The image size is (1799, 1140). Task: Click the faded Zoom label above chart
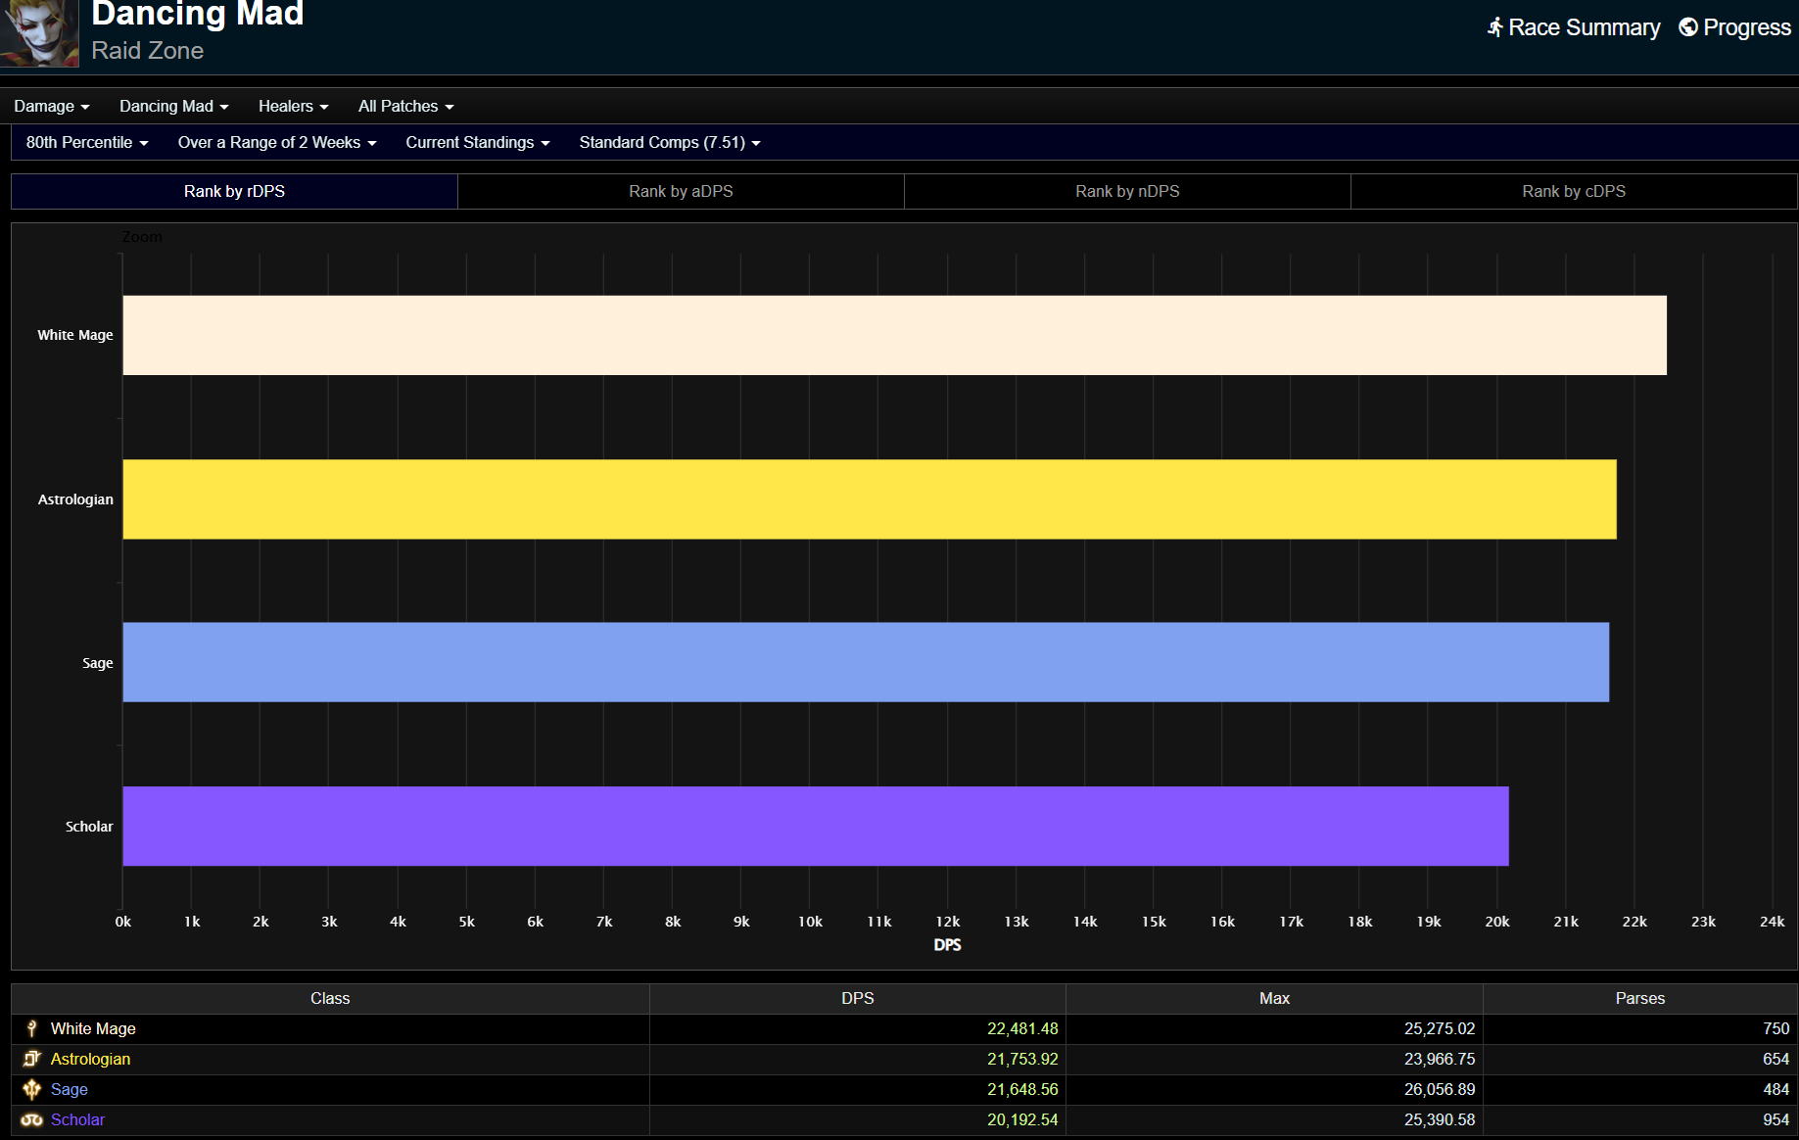coord(142,237)
